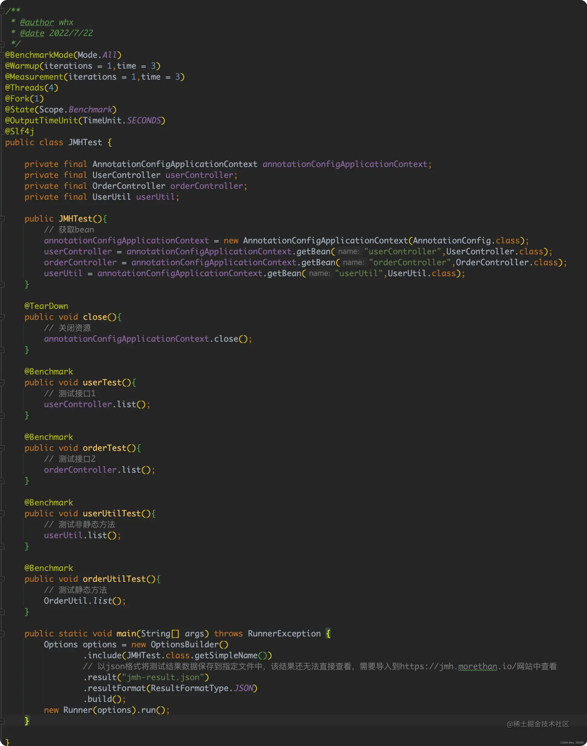This screenshot has height=746, width=587.
Task: Click the '// 测试接口1' comment
Action: tap(70, 393)
